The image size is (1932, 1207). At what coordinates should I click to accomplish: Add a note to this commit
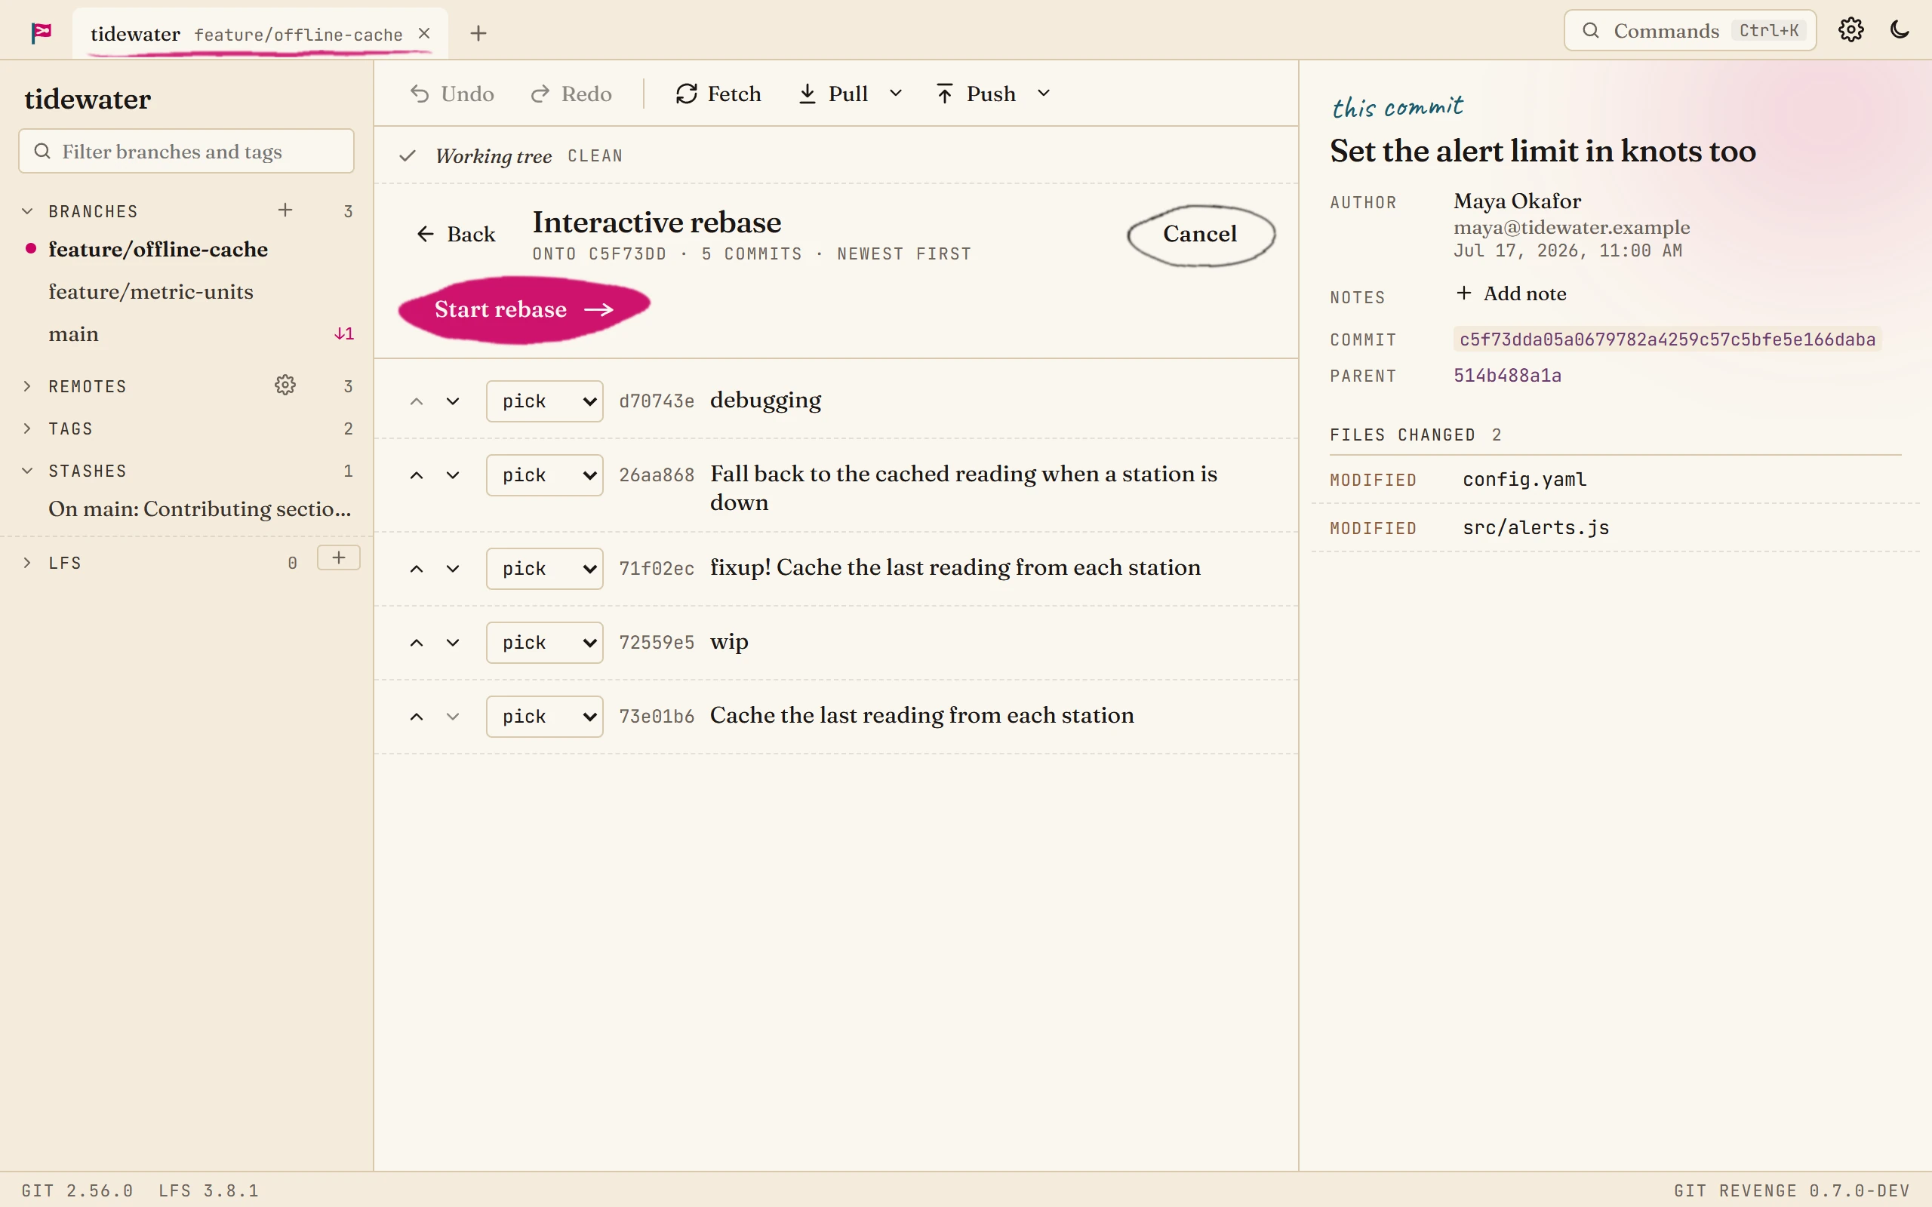[1510, 293]
